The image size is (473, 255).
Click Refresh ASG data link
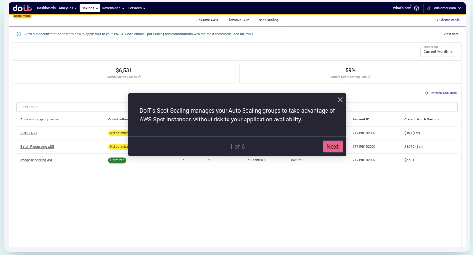pyautogui.click(x=443, y=93)
